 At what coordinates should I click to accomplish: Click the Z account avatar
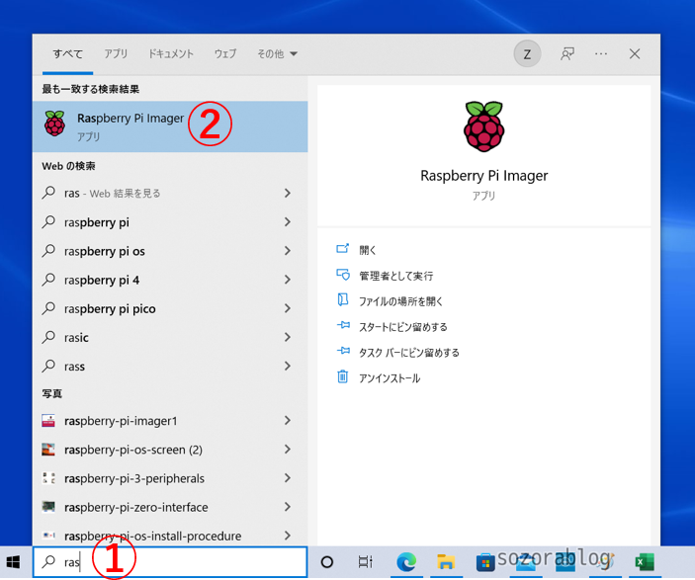point(527,54)
